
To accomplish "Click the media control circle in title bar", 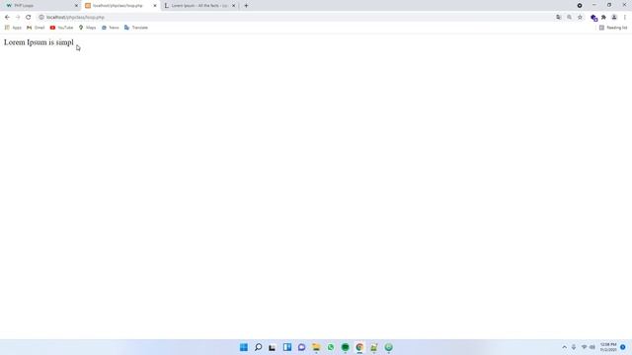I will pyautogui.click(x=580, y=6).
